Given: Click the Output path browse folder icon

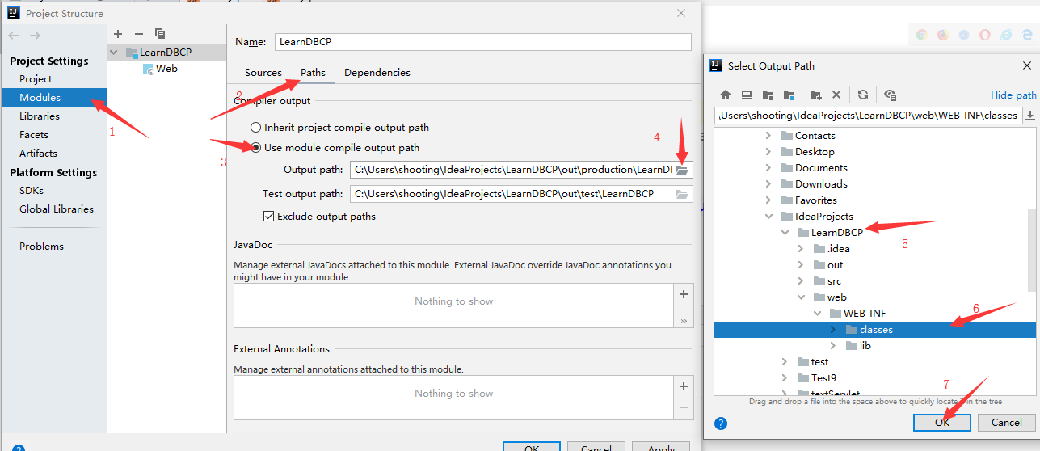Looking at the screenshot, I should click(682, 171).
